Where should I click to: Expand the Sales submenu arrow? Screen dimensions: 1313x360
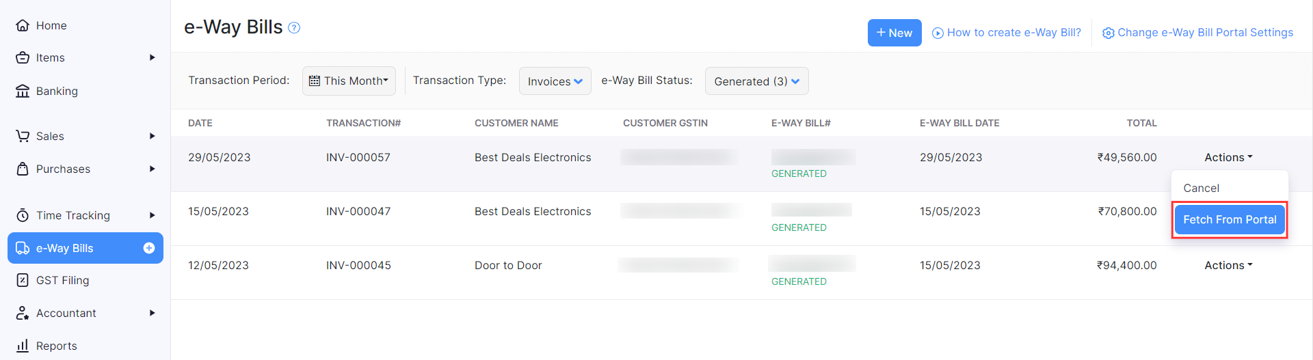152,136
